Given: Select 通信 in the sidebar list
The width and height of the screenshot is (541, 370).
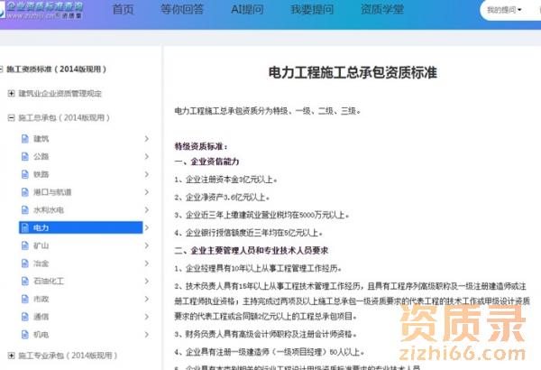Looking at the screenshot, I should click(41, 317).
